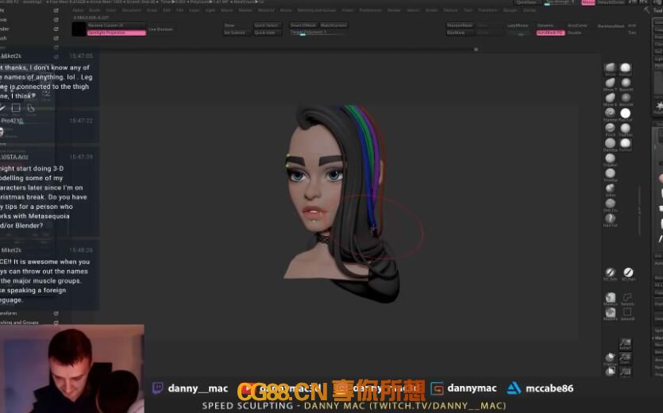Image resolution: width=663 pixels, height=413 pixels.
Task: Select the Move E brush
Action: pyautogui.click(x=610, y=98)
